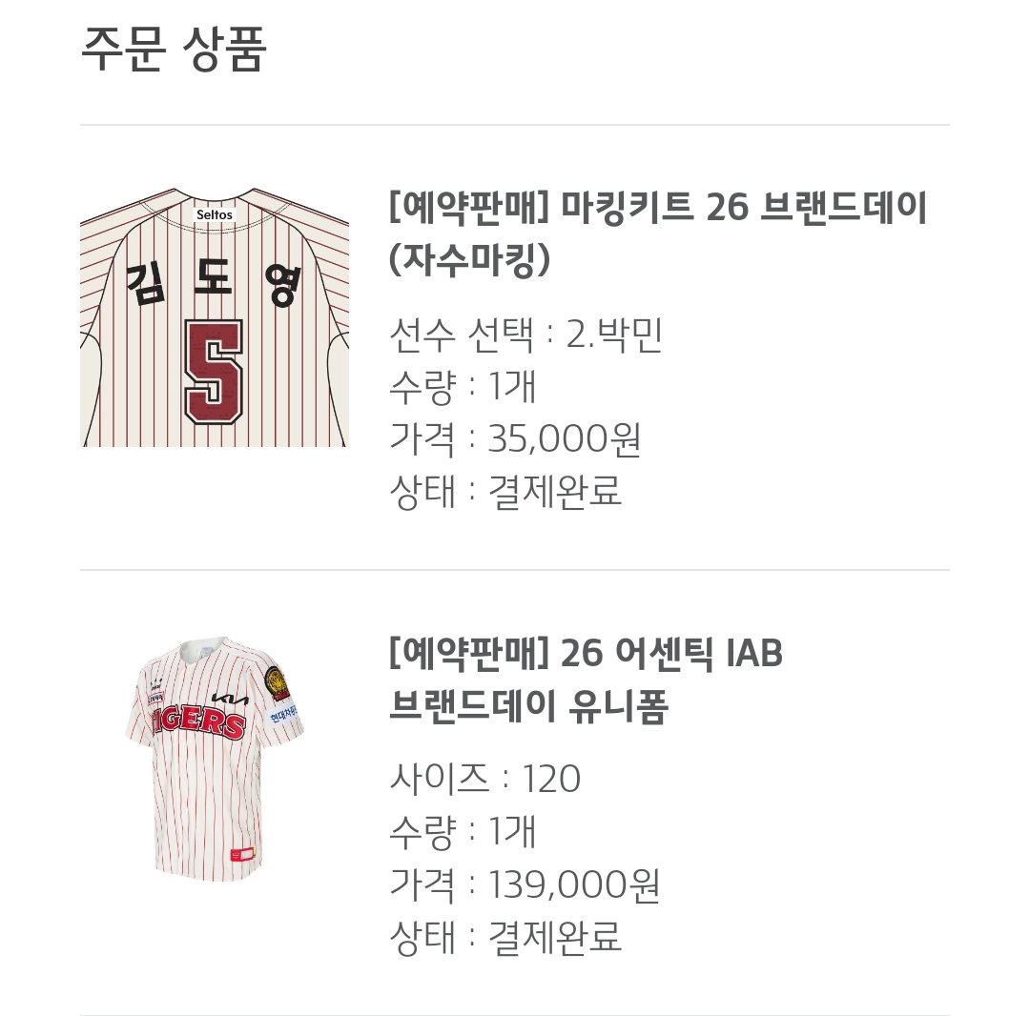
Task: Open the 마킹키트 26 브랜드데이 product title
Action: (657, 233)
